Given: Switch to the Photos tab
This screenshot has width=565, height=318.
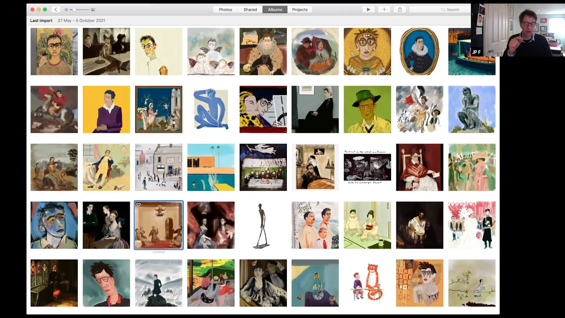Looking at the screenshot, I should tap(226, 9).
